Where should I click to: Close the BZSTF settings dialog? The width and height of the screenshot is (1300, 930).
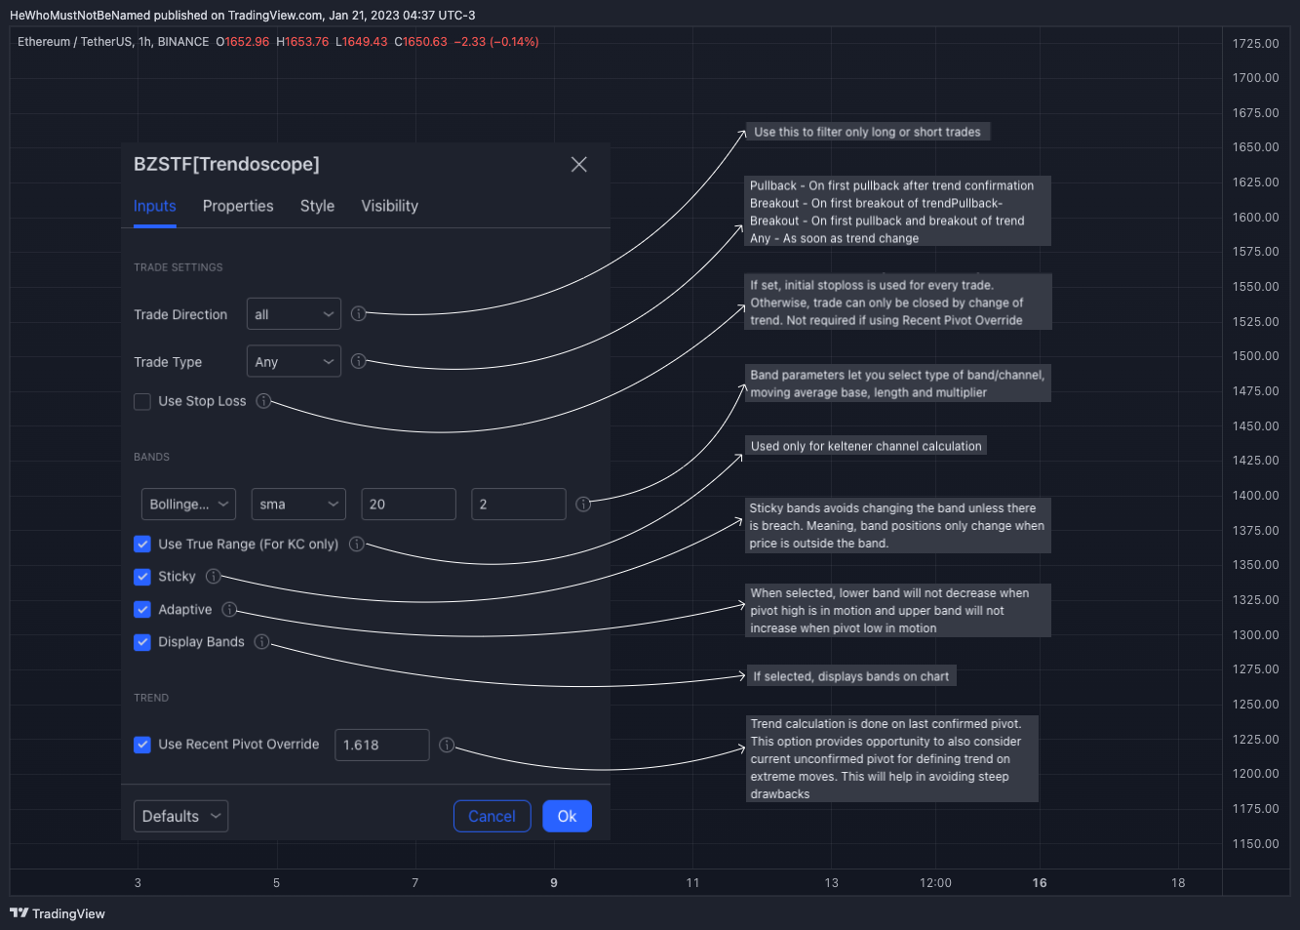tap(579, 164)
